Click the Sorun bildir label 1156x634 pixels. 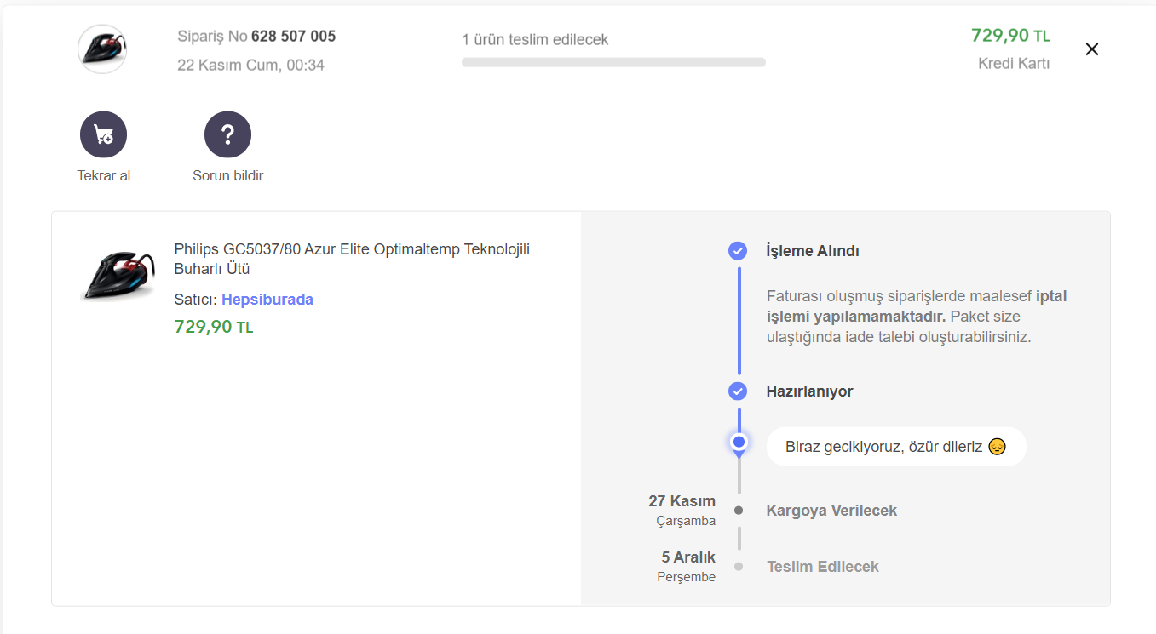(x=227, y=176)
